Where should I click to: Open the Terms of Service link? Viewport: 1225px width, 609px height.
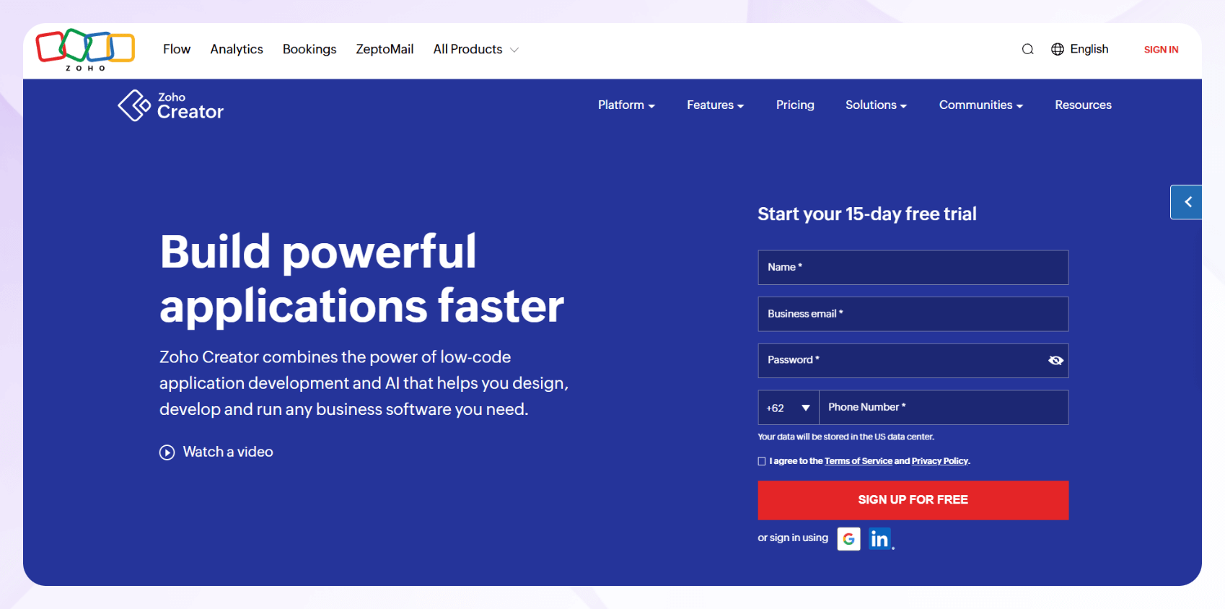[x=859, y=461]
